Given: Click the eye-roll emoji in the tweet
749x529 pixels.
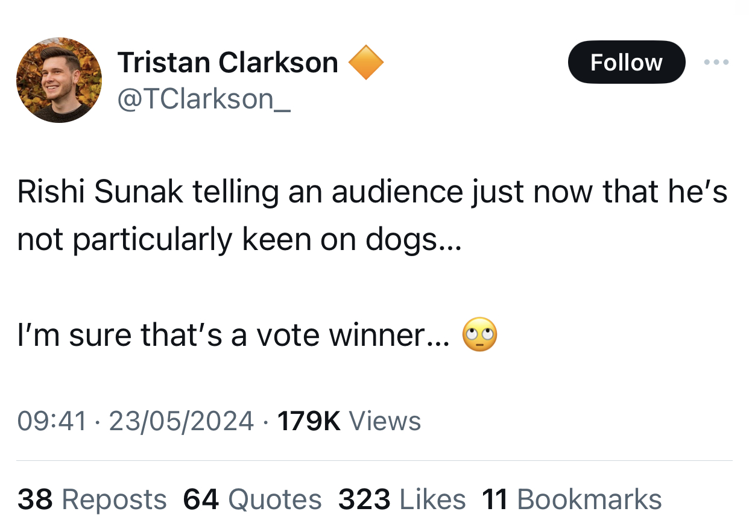Looking at the screenshot, I should click(x=479, y=336).
